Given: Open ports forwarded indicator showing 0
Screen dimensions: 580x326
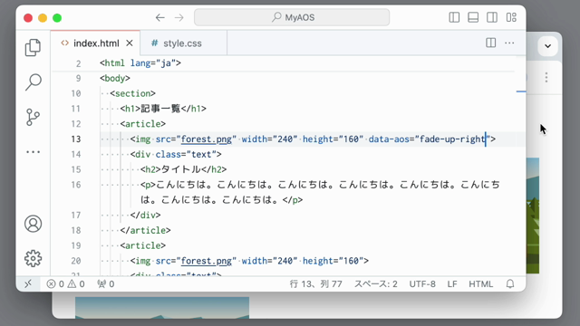Looking at the screenshot, I should [106, 283].
